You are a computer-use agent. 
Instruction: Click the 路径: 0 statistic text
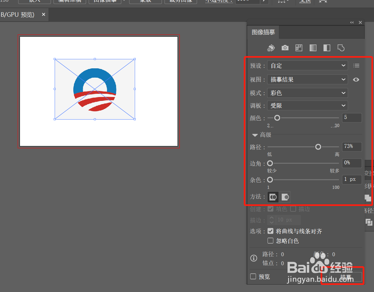pos(273,254)
